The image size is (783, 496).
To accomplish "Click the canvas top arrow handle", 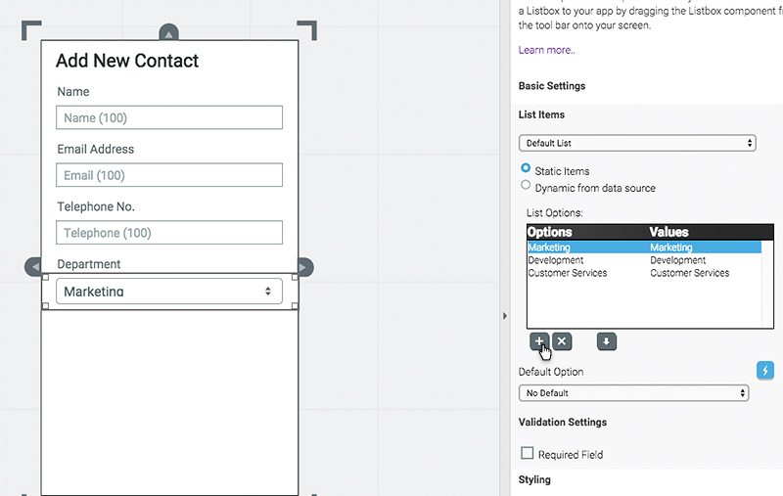I will pyautogui.click(x=168, y=32).
